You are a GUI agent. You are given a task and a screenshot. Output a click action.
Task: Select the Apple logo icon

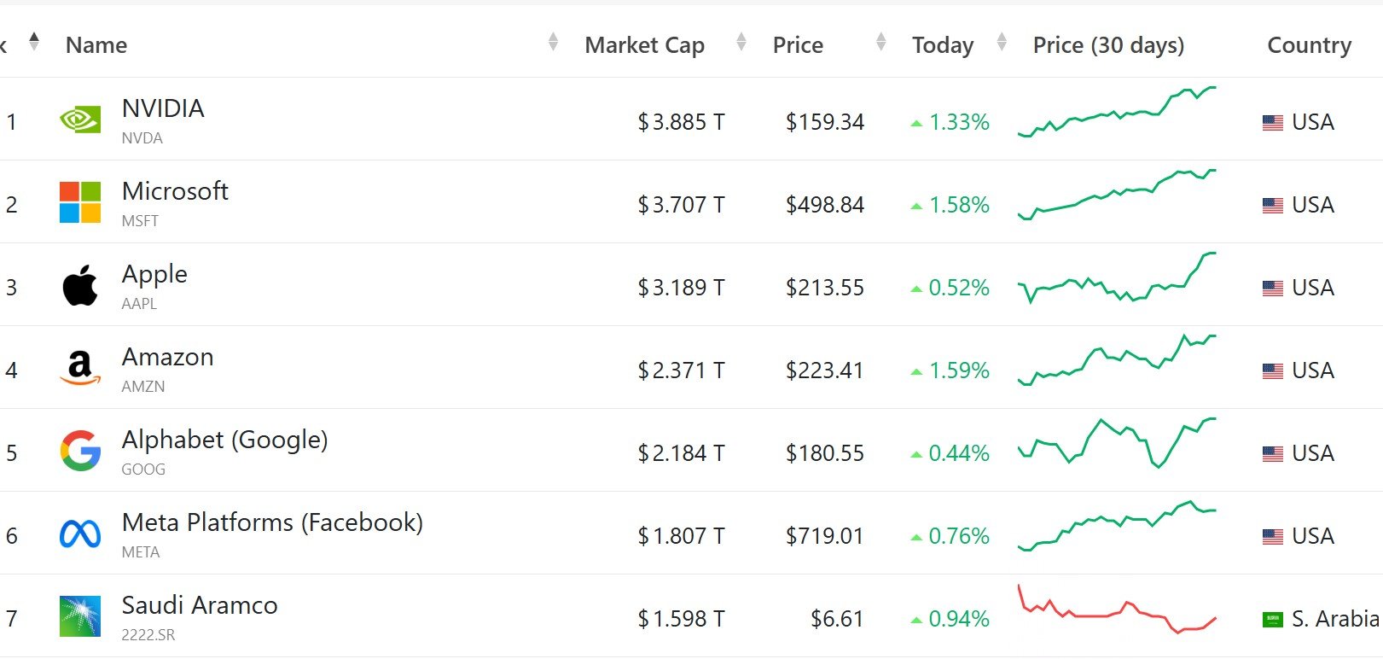(x=80, y=285)
